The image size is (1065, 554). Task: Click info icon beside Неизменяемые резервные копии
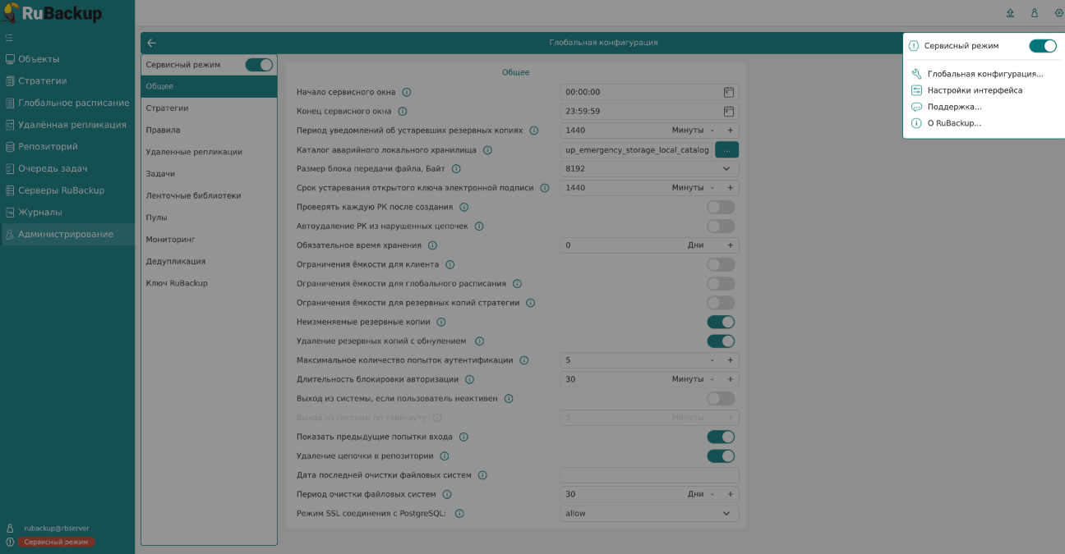[441, 323]
